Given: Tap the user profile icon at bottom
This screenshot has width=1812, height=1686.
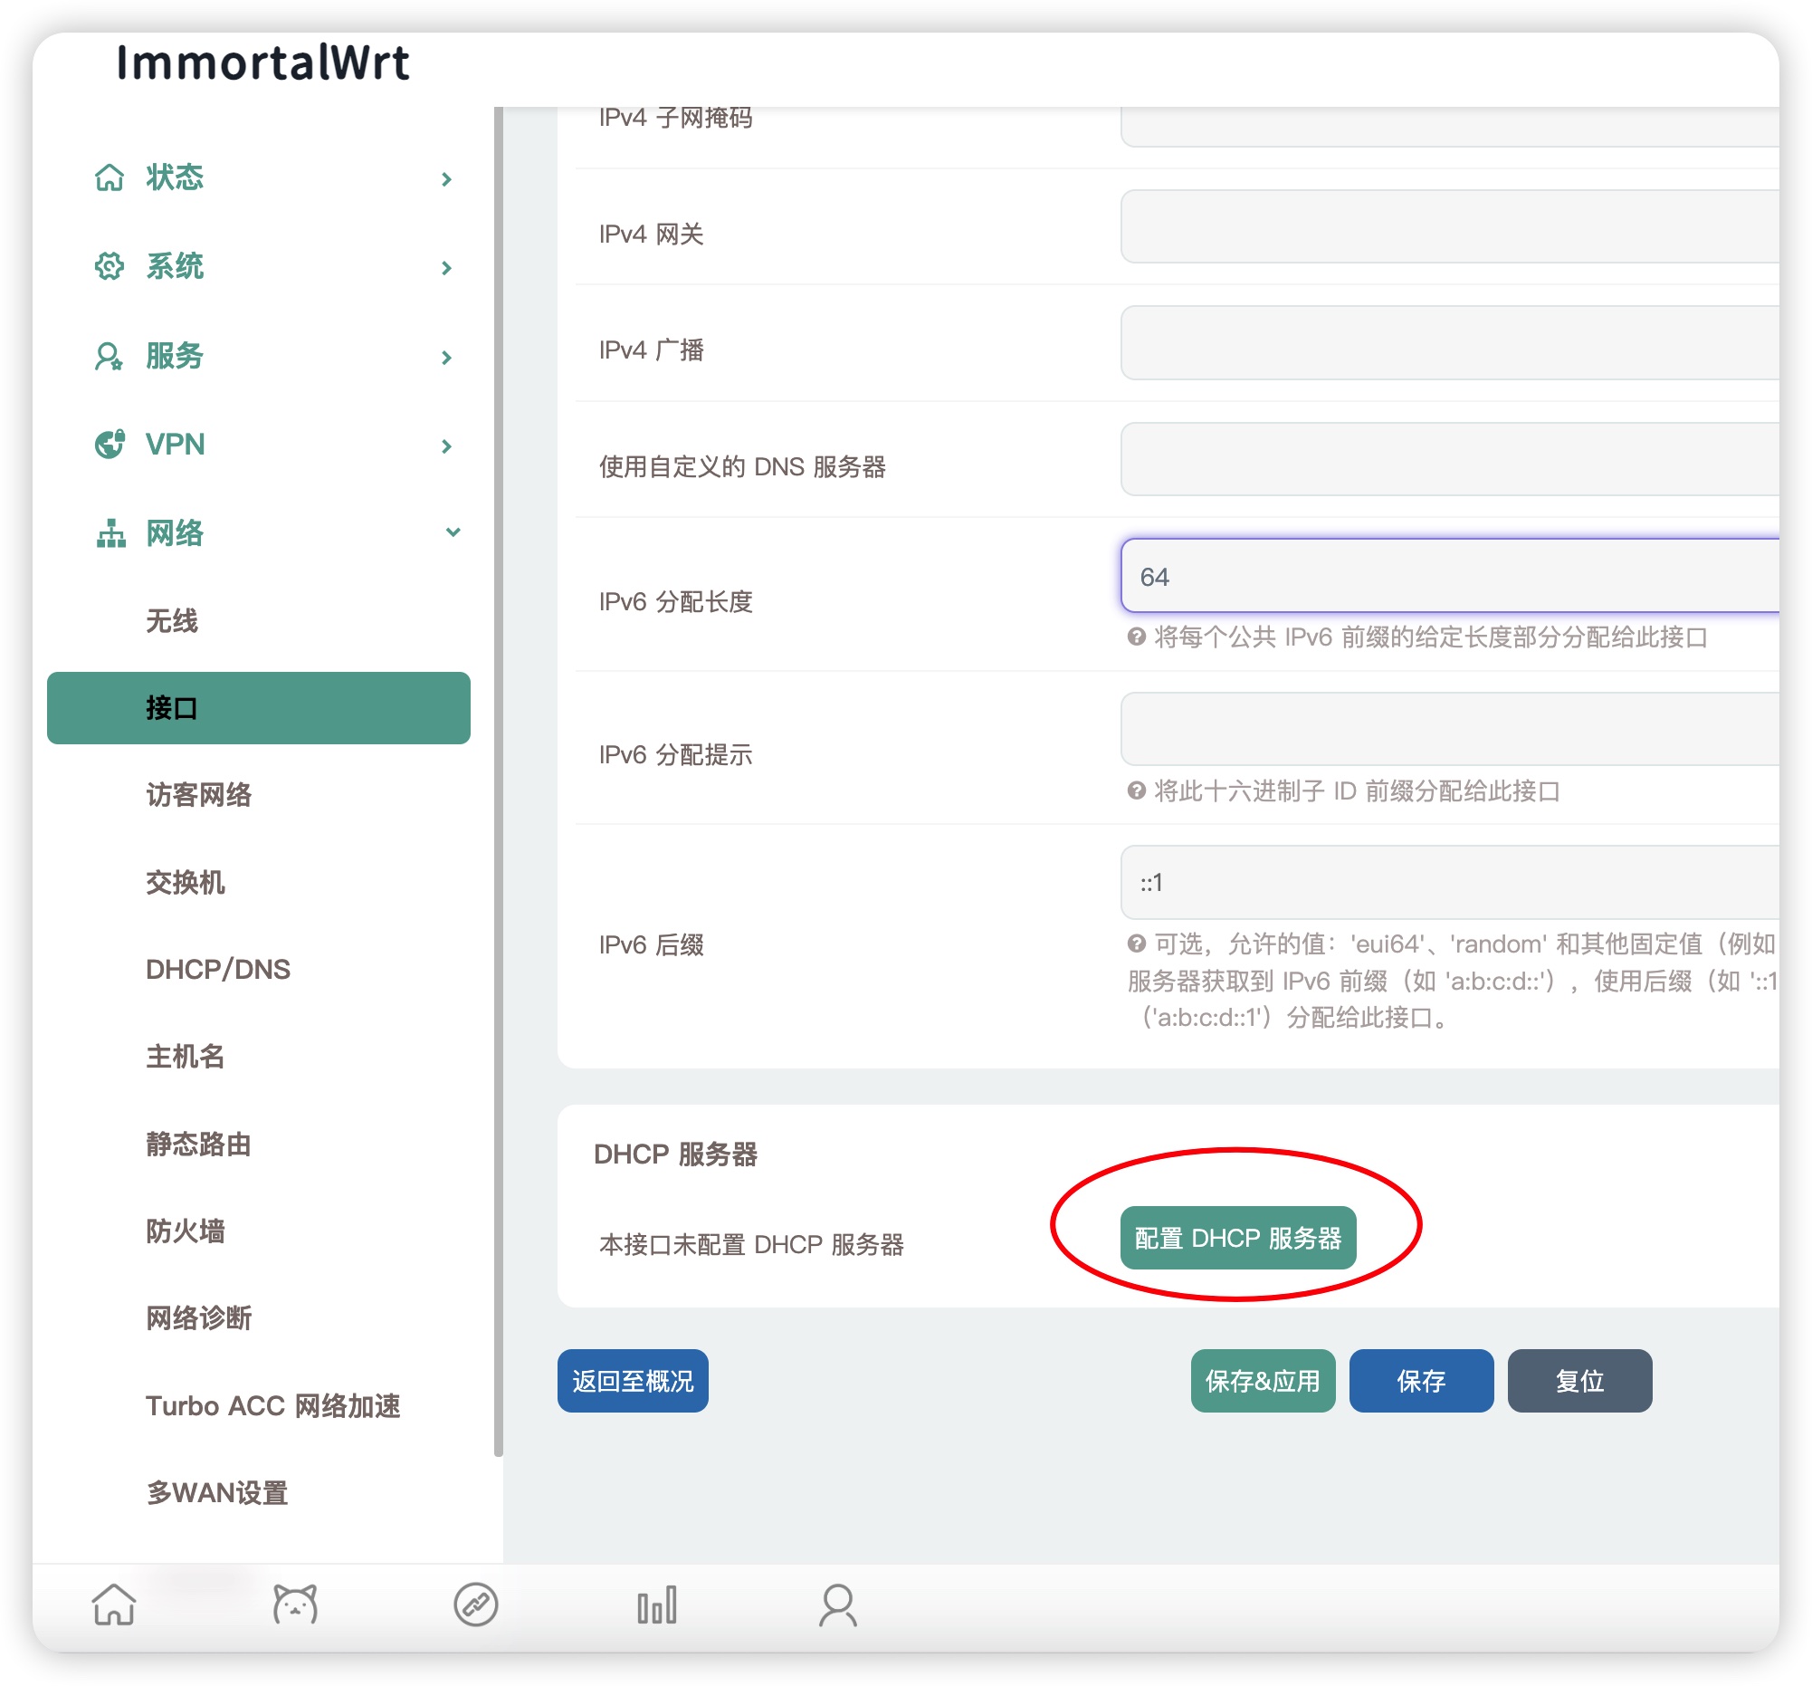Looking at the screenshot, I should 836,1605.
